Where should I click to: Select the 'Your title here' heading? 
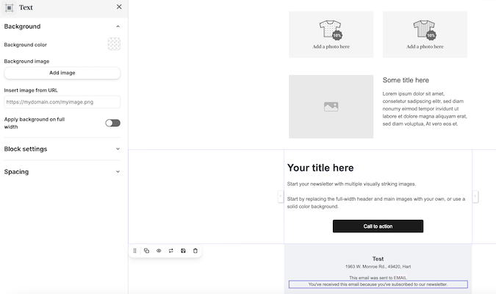320,168
